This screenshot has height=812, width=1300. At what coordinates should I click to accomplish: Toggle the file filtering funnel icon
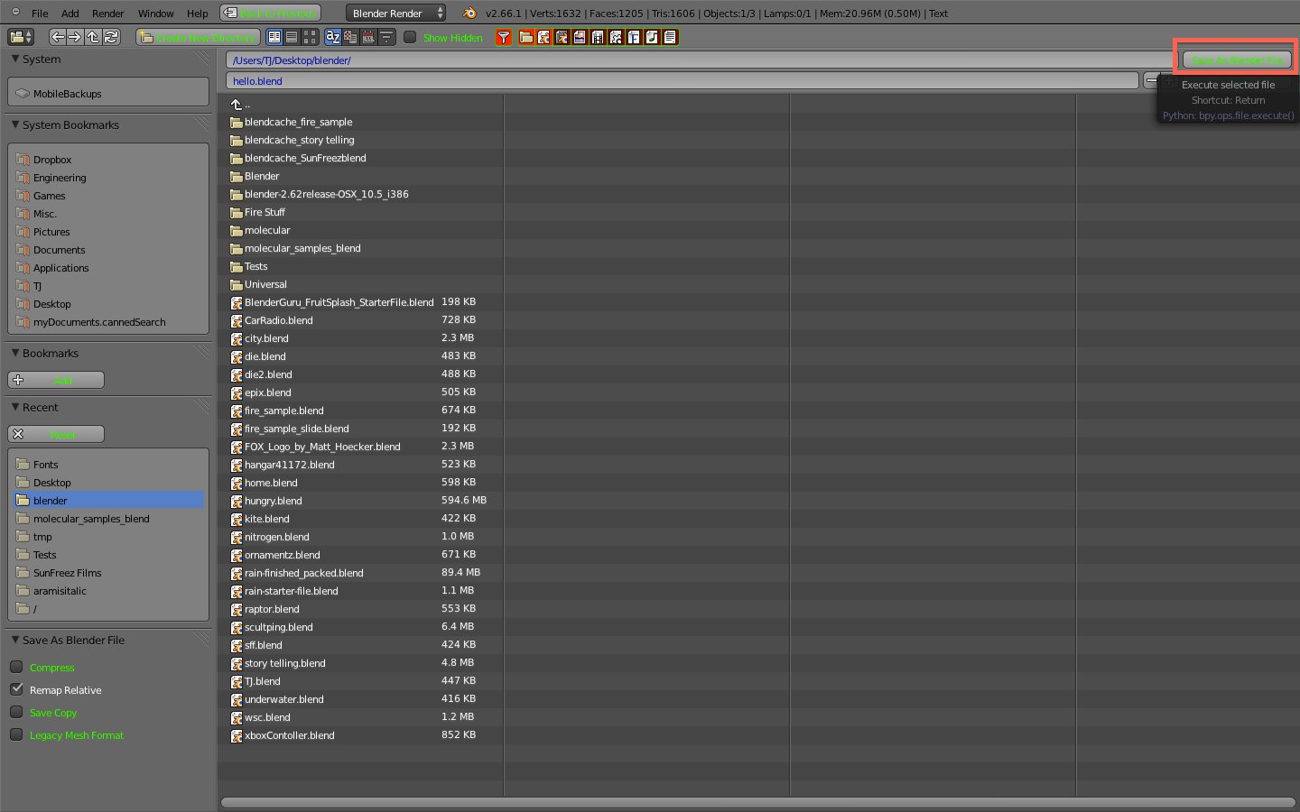point(504,37)
